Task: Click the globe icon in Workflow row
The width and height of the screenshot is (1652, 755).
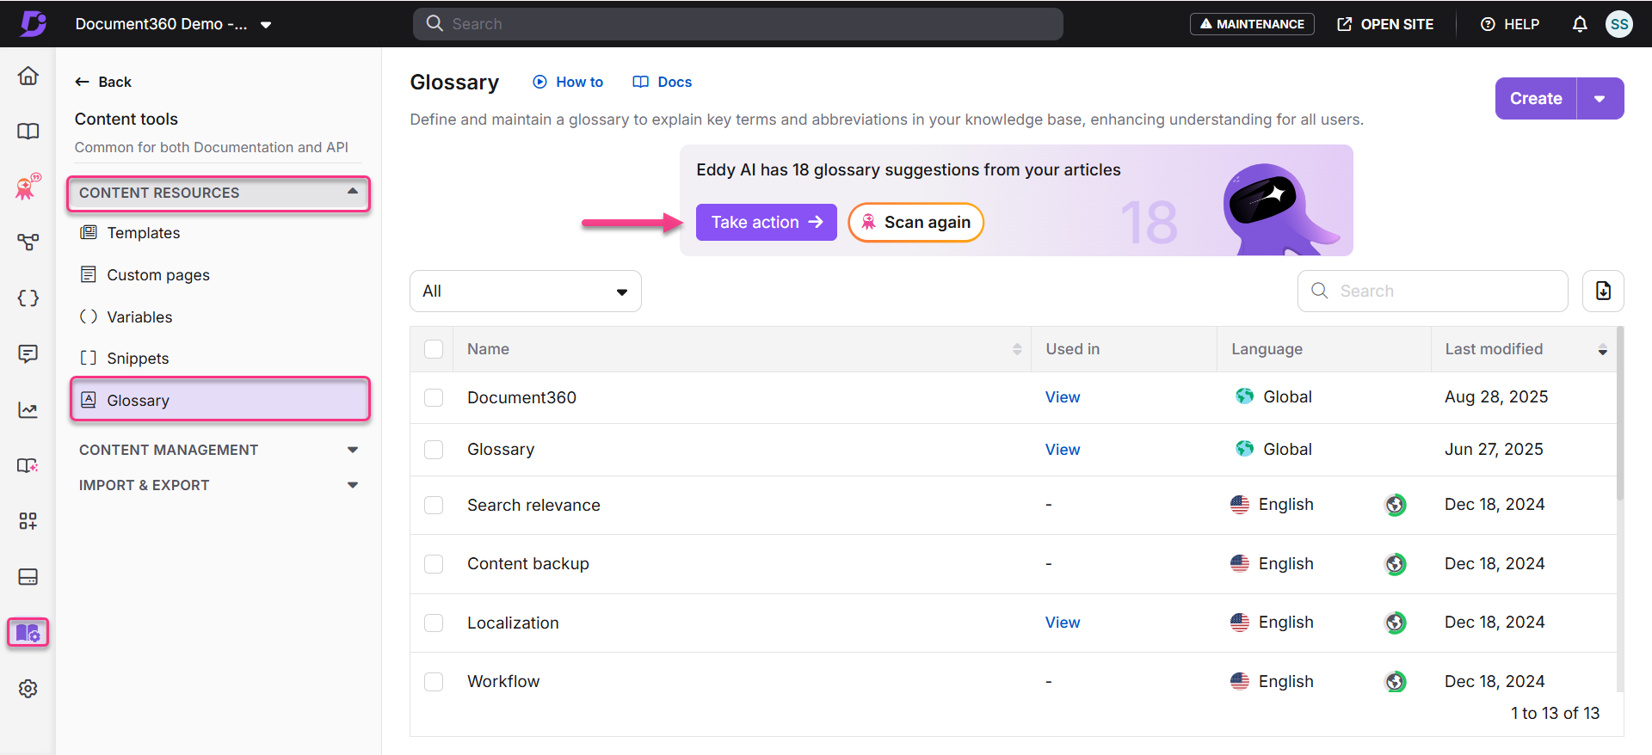Action: 1396,682
